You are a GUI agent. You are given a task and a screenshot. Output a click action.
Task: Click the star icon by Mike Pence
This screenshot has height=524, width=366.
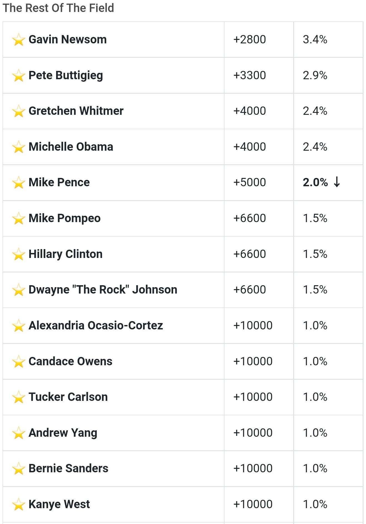[x=19, y=182]
